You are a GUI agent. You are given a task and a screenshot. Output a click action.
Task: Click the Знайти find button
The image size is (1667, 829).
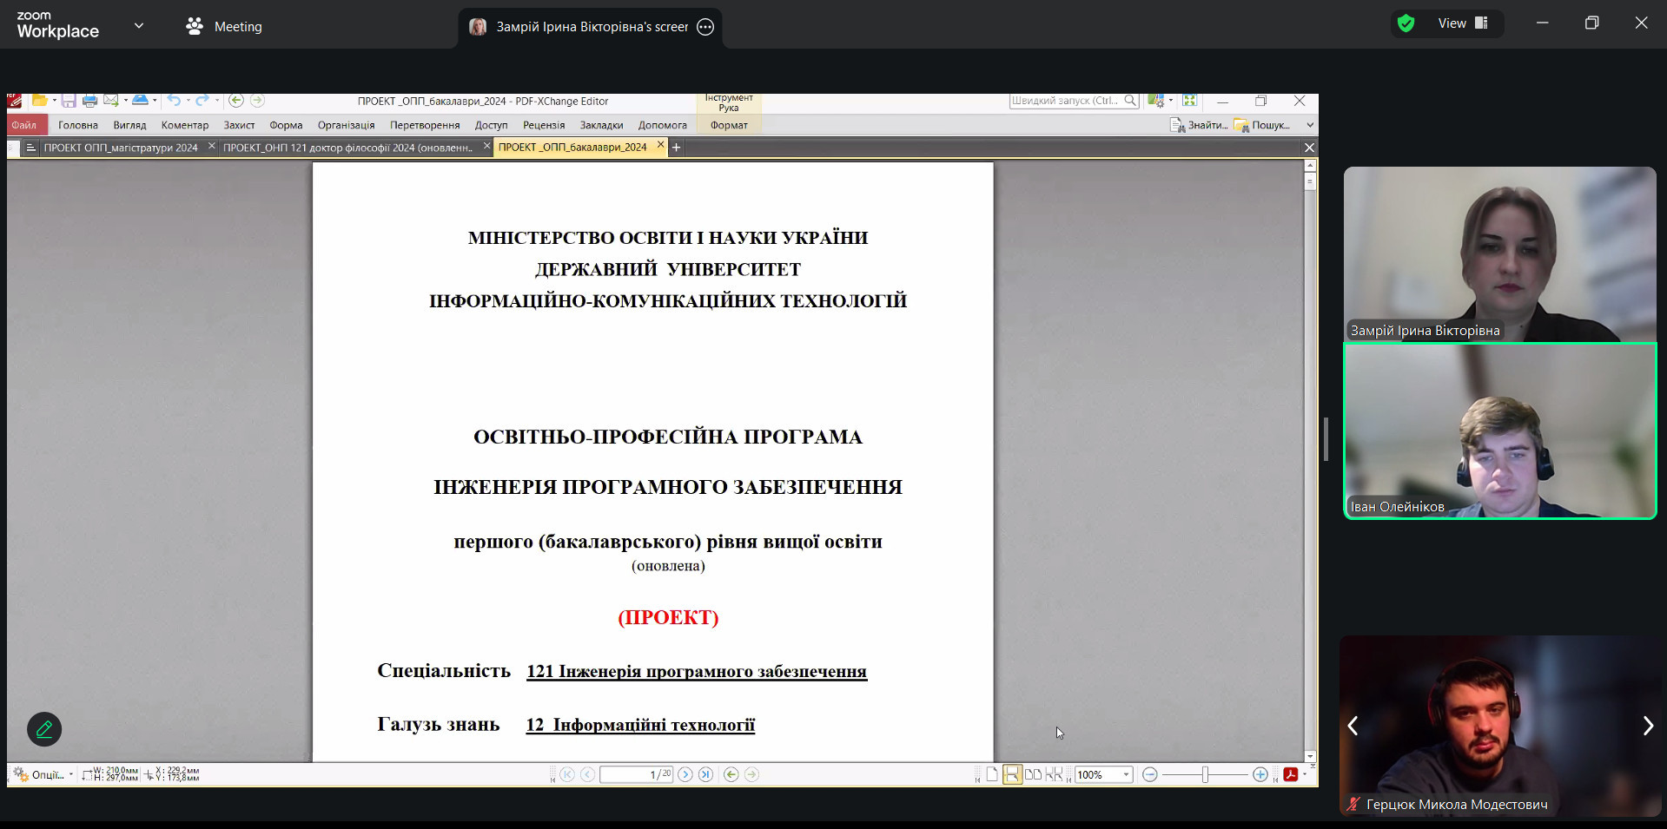(x=1199, y=125)
